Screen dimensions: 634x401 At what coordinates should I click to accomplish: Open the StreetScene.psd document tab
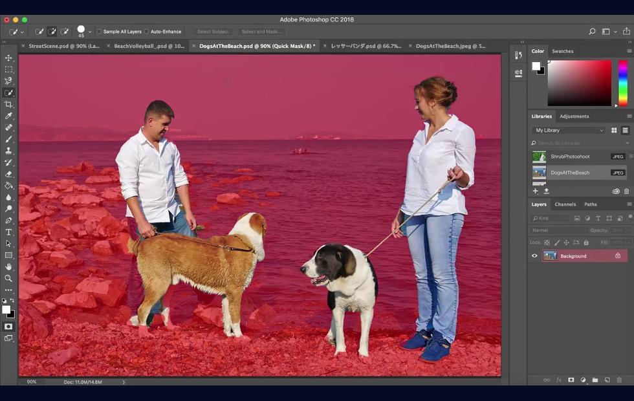point(64,46)
